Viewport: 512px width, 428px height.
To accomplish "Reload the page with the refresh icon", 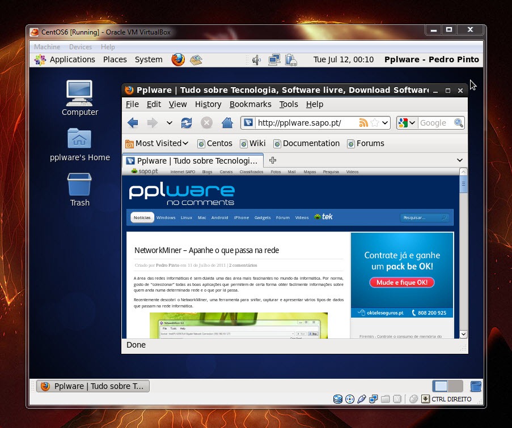I will pyautogui.click(x=187, y=123).
